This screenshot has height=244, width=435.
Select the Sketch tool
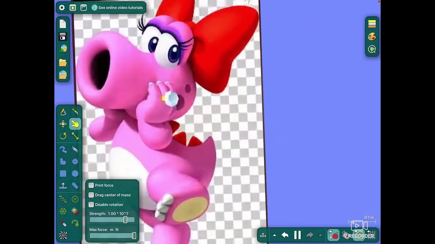pyautogui.click(x=63, y=112)
